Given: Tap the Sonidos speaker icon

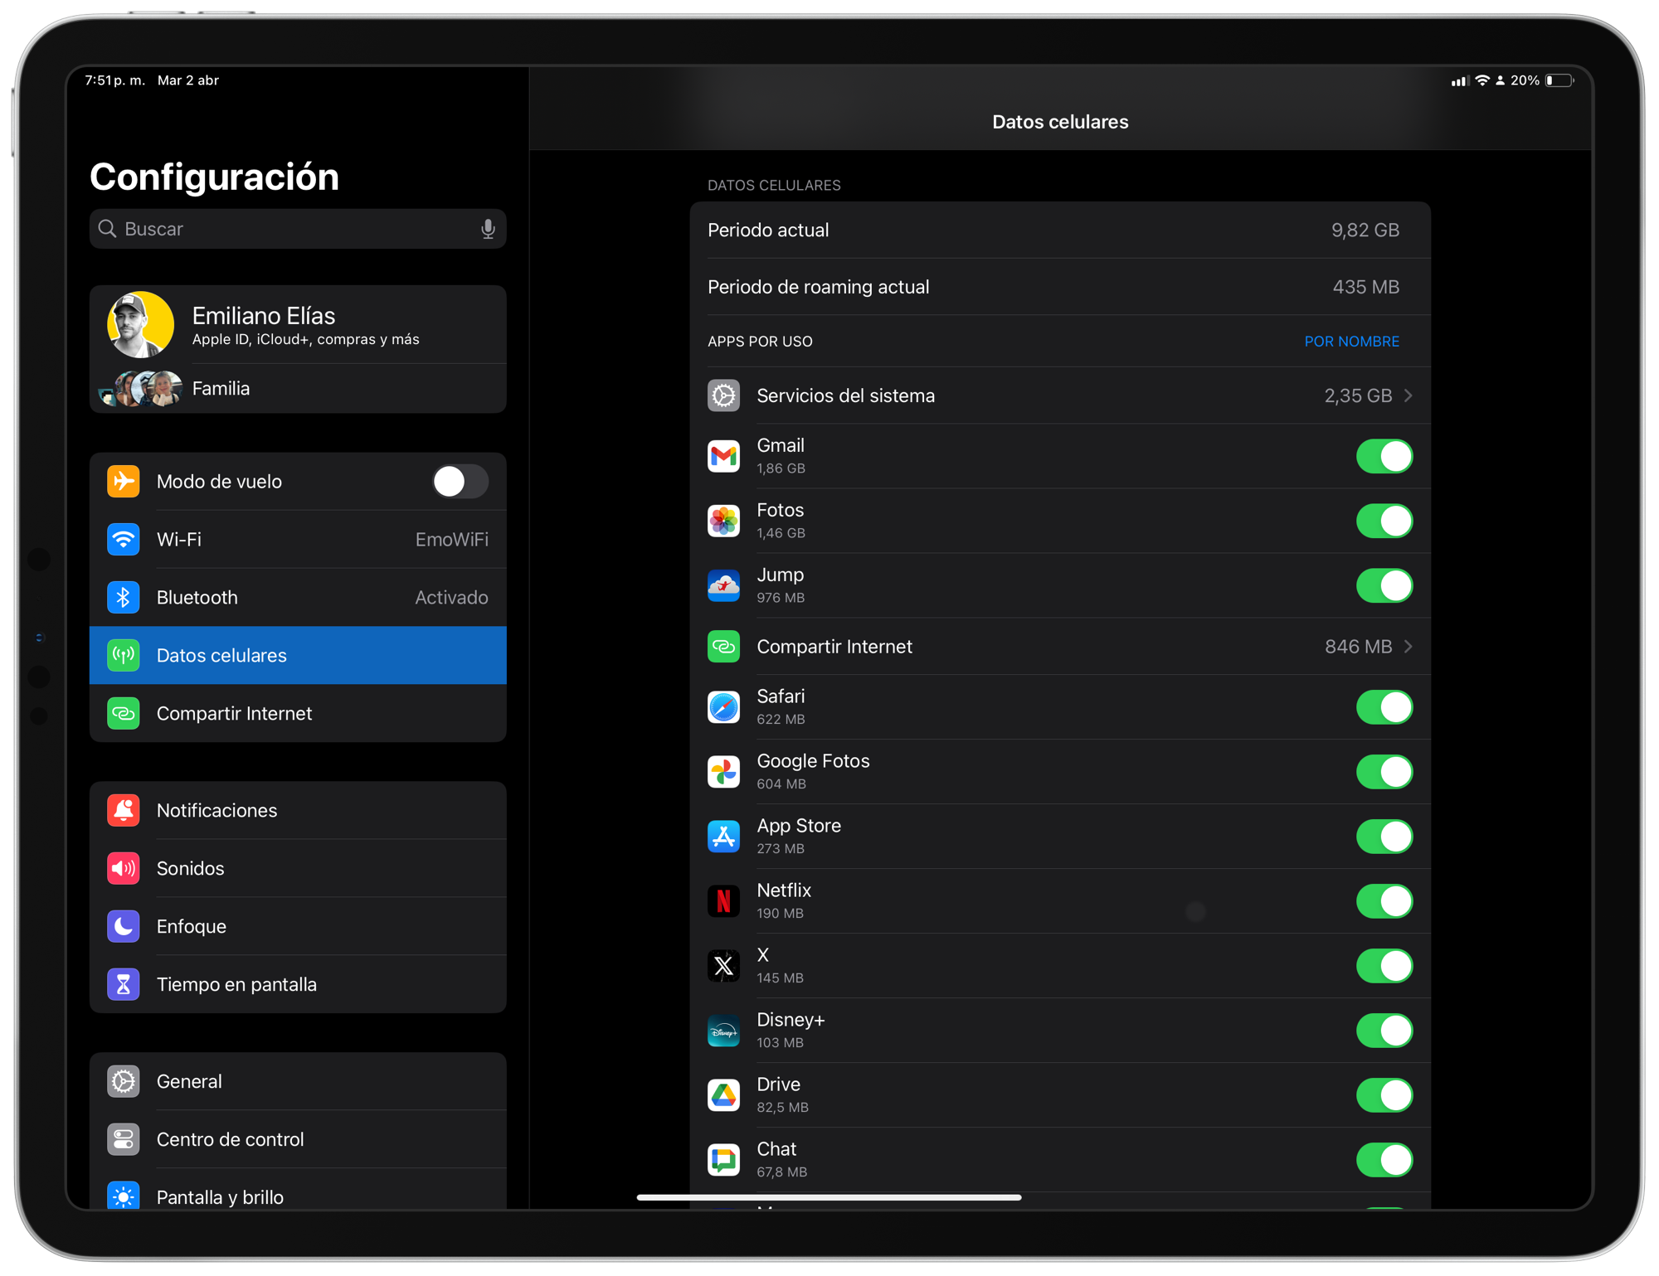Looking at the screenshot, I should click(124, 869).
